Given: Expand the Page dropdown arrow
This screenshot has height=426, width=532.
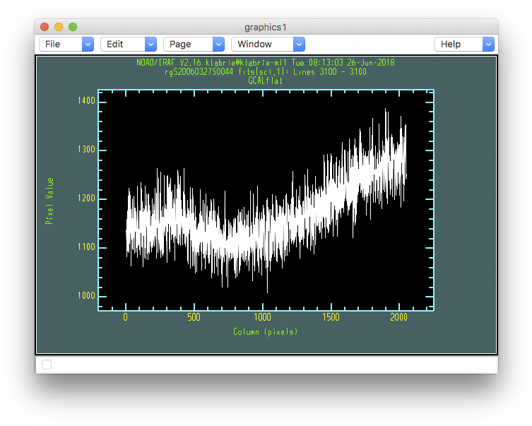Looking at the screenshot, I should [218, 44].
